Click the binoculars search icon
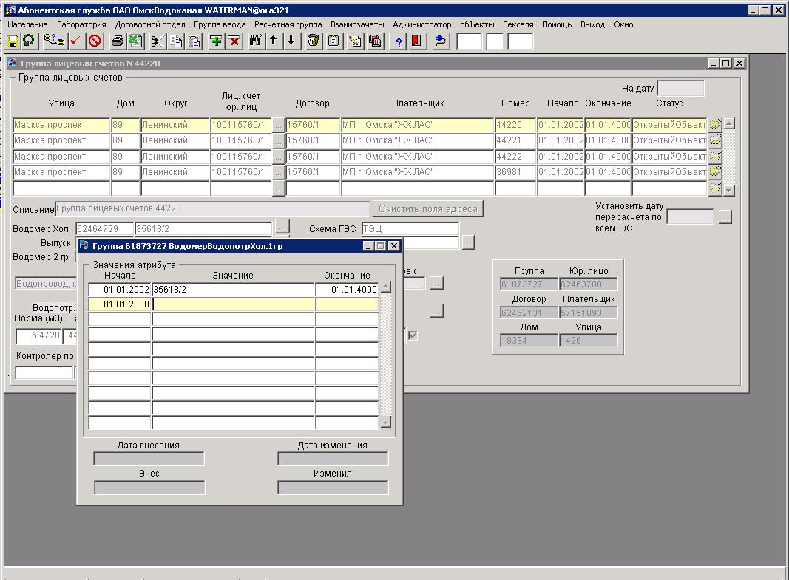 click(x=255, y=41)
